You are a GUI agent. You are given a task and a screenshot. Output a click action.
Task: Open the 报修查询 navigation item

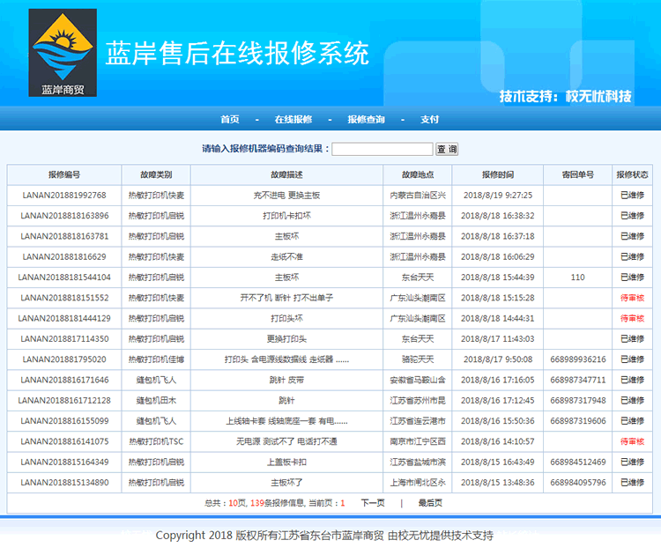366,120
